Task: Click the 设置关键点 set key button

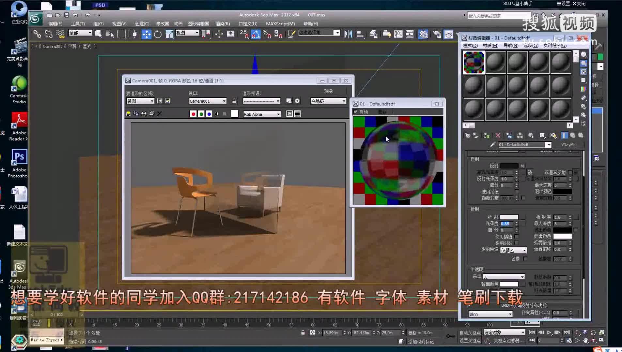Action: (470, 341)
